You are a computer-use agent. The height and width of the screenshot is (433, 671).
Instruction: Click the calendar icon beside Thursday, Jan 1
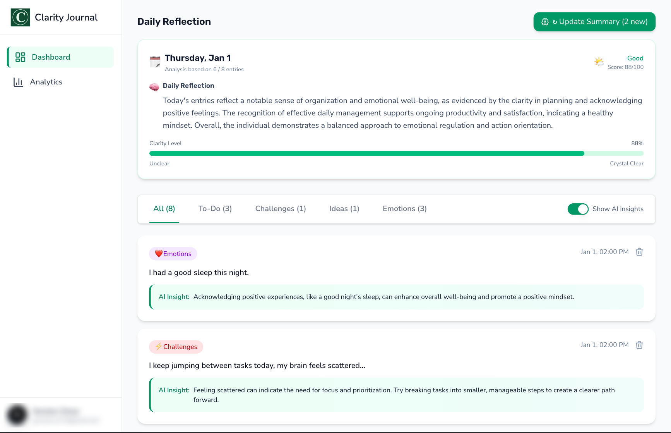(155, 62)
